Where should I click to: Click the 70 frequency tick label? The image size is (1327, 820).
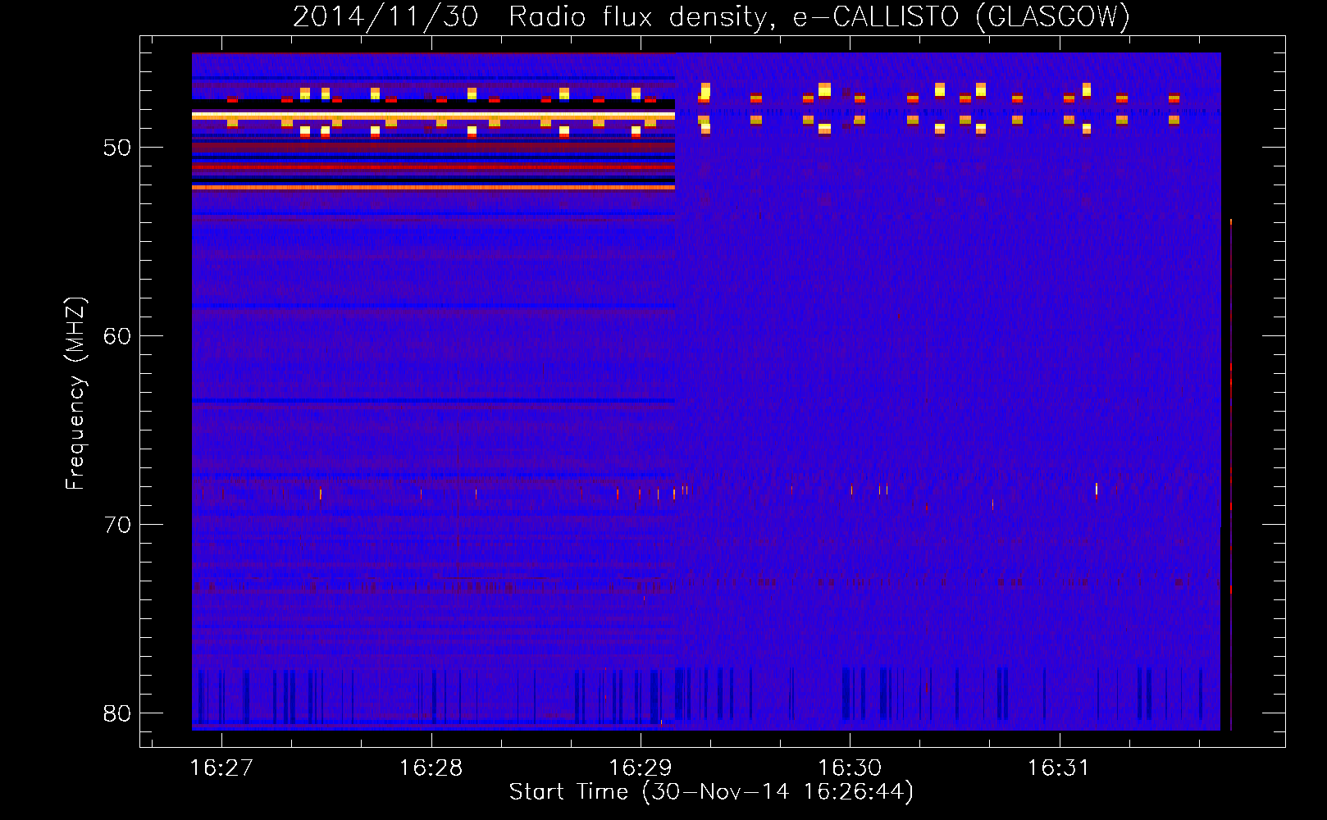(x=116, y=526)
